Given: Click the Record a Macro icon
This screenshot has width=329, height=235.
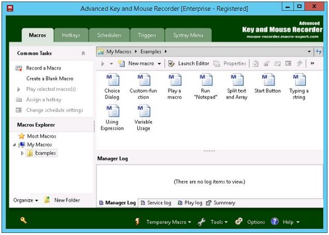Looking at the screenshot, I should tap(19, 68).
